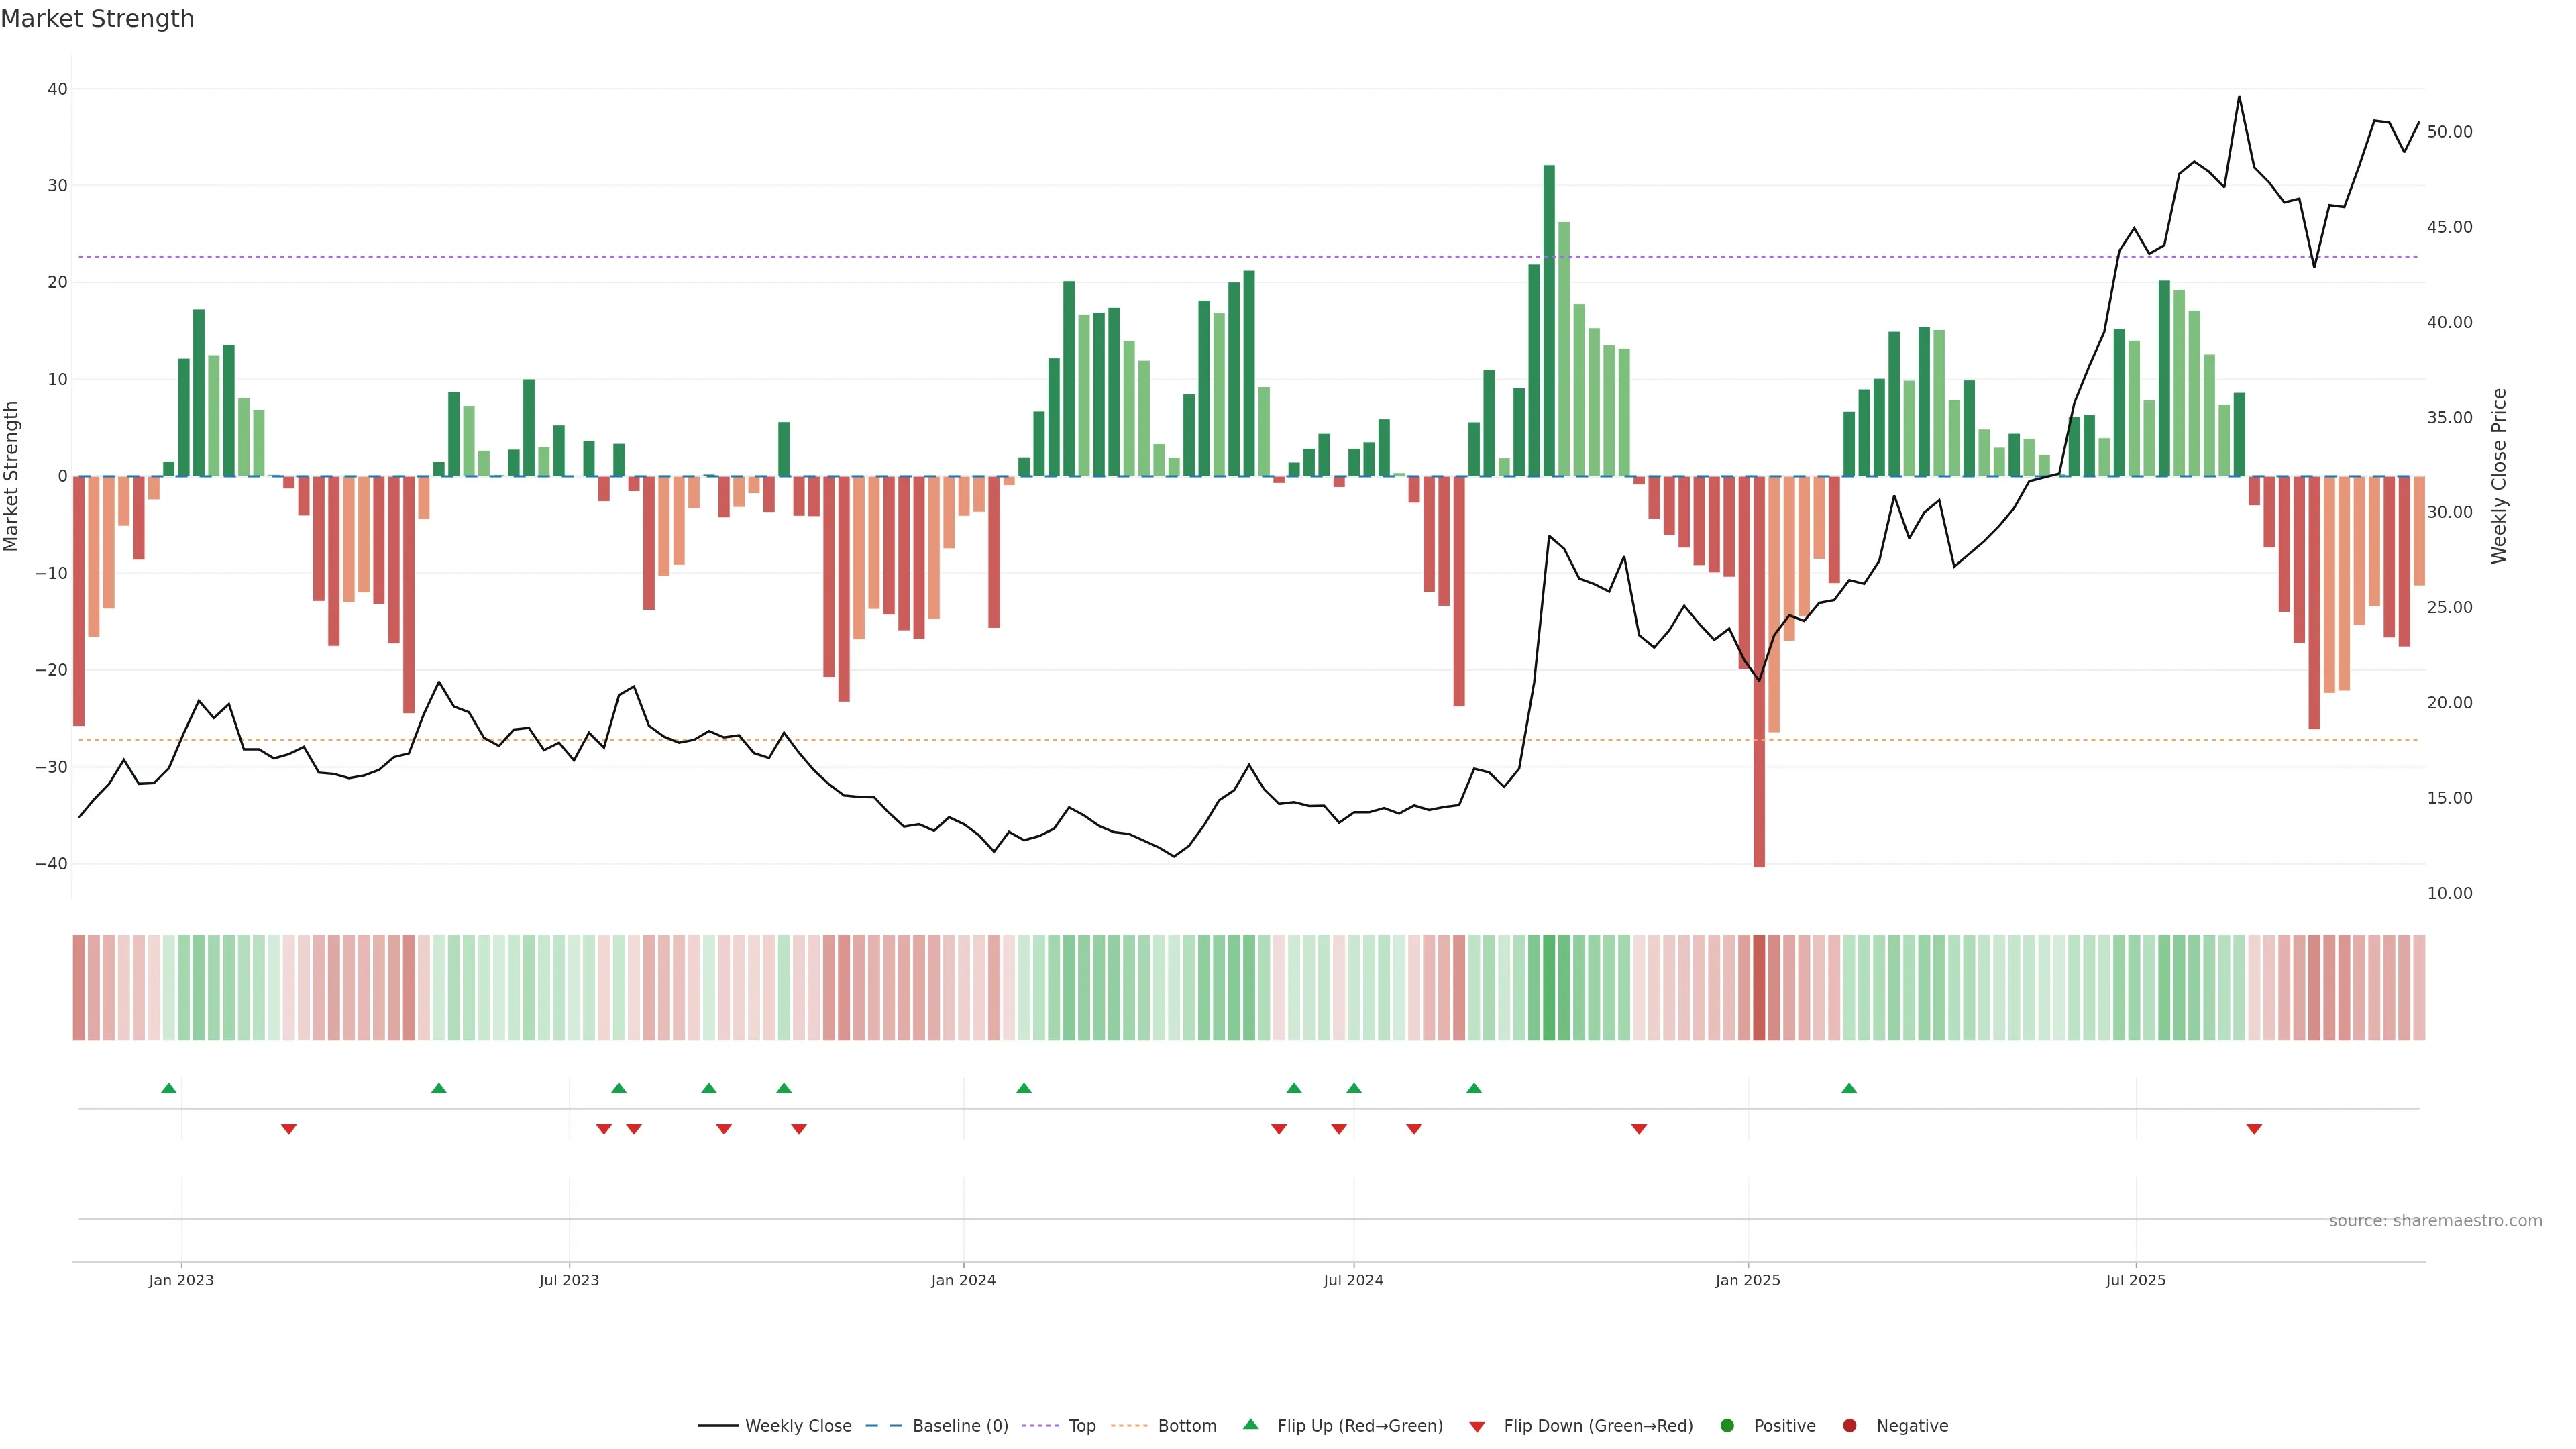Click the Weekly Close Price axis title
Image resolution: width=2576 pixels, height=1449 pixels.
pyautogui.click(x=2499, y=476)
